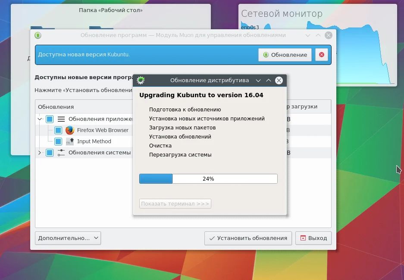404x280 pixels.
Task: Click the Подготовка к обновлению step
Action: 185,110
